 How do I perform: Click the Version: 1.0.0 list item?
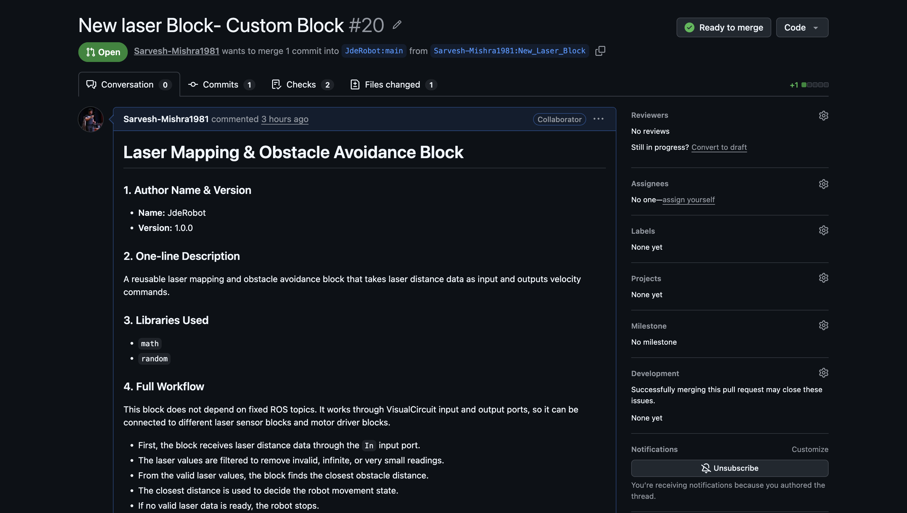[165, 228]
